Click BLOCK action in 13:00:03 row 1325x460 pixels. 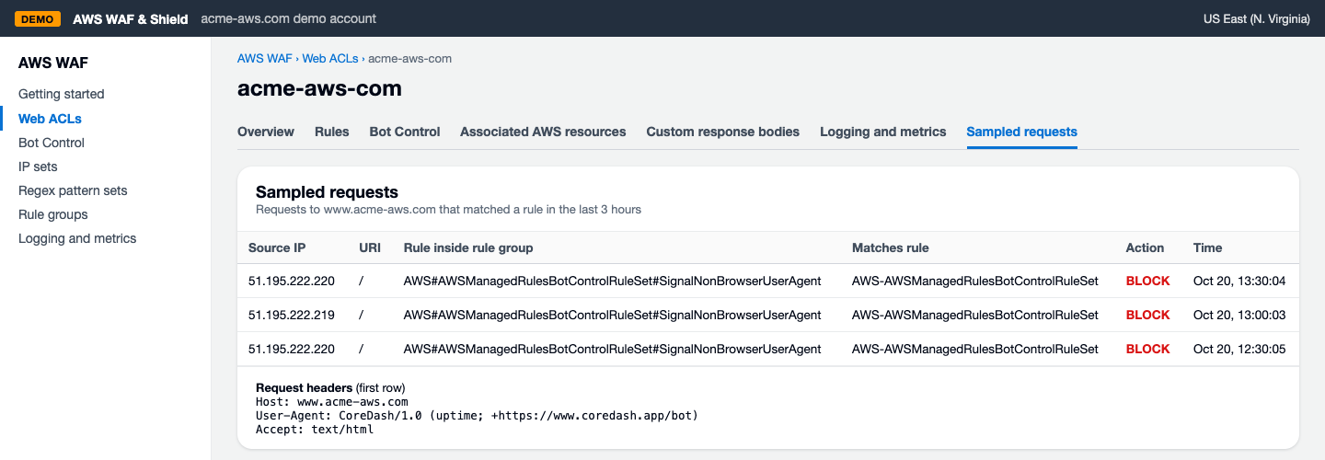point(1148,315)
